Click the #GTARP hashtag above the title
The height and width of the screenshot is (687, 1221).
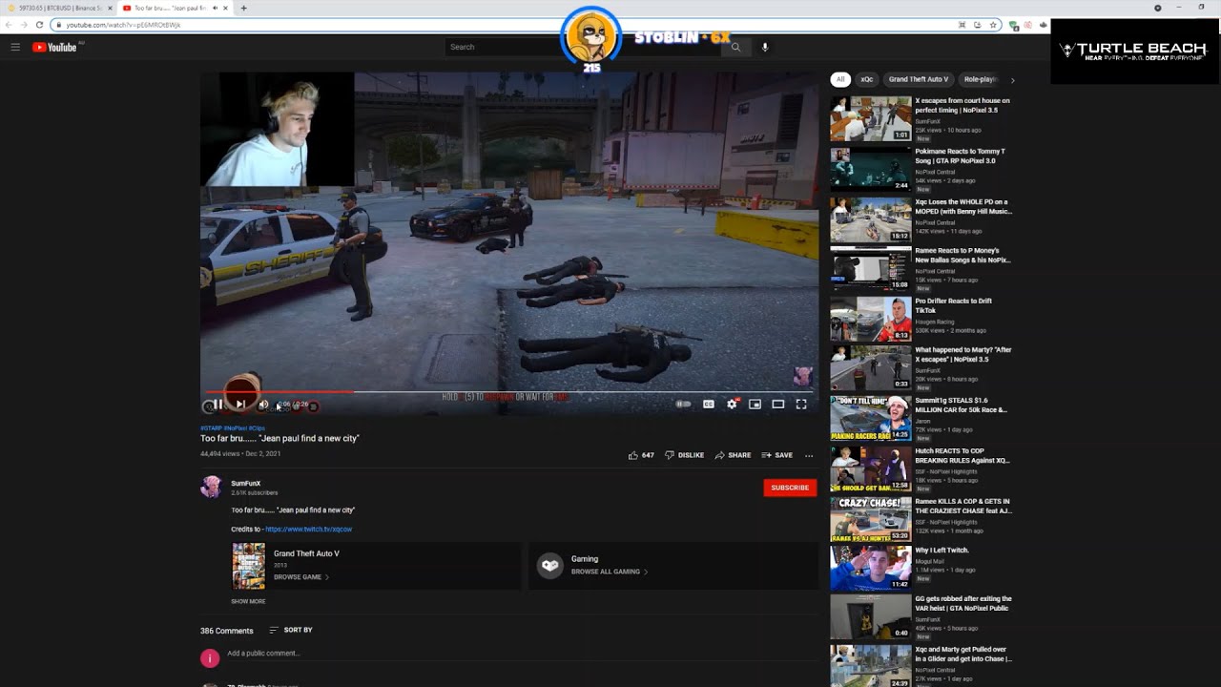pos(211,428)
